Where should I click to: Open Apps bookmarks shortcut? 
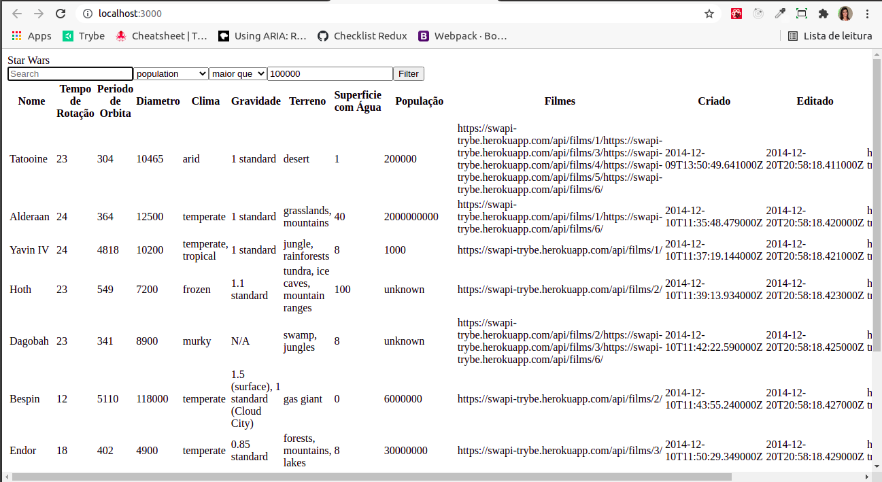[31, 36]
